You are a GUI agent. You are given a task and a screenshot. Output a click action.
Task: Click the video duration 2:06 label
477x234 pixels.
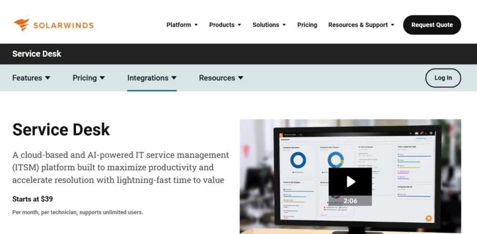(350, 201)
